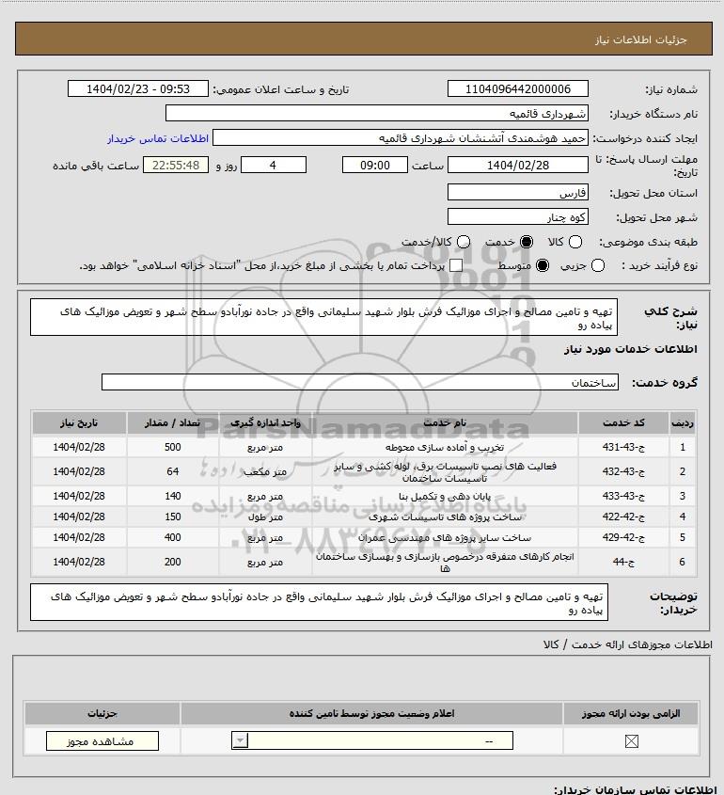The image size is (724, 795).
Task: Click service name تخریب و آماده سازی محوطه
Action: point(445,447)
